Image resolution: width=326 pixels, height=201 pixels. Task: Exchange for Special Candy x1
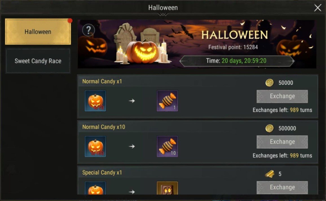pos(282,188)
